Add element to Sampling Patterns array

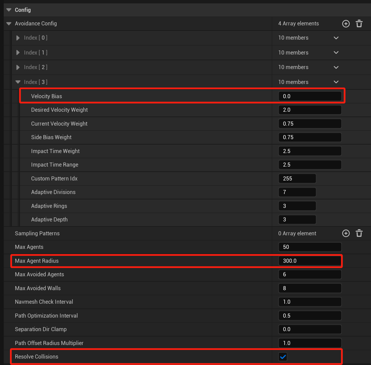pos(346,233)
